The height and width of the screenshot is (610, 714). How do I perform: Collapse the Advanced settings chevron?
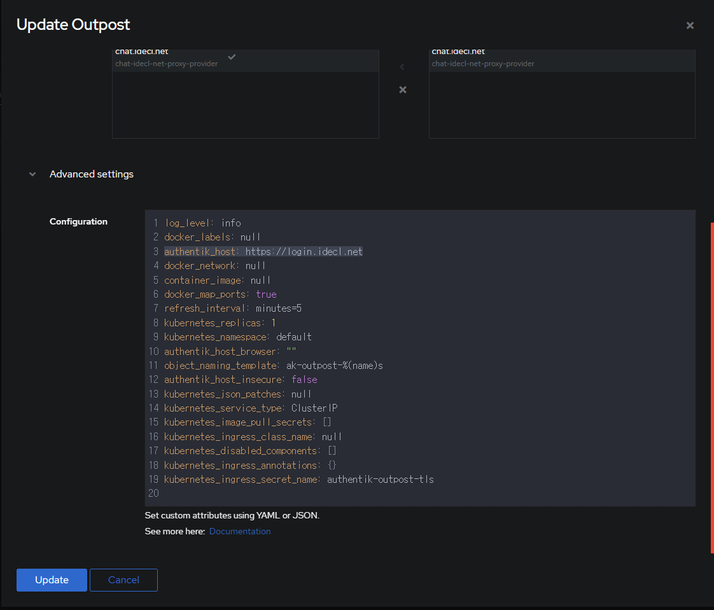point(32,174)
